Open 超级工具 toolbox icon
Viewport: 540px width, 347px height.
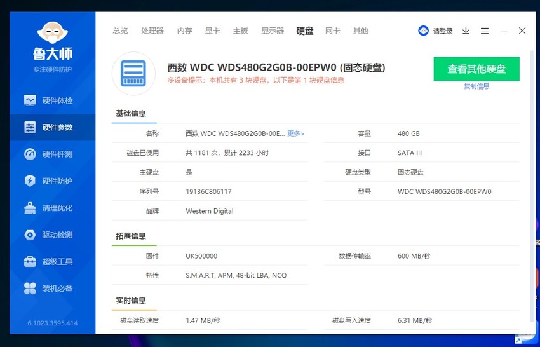coord(30,262)
